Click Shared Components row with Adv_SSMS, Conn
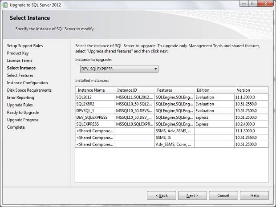 [x=172, y=144]
